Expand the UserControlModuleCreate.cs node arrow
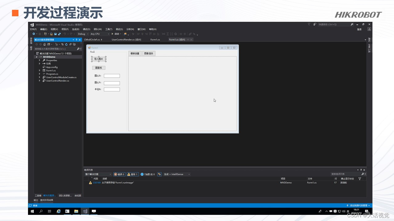The height and width of the screenshot is (221, 394). (x=39, y=77)
